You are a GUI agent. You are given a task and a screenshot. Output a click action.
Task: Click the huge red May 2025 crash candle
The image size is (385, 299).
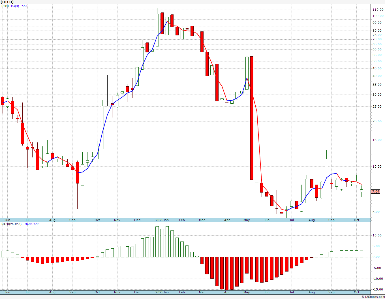(x=252, y=118)
